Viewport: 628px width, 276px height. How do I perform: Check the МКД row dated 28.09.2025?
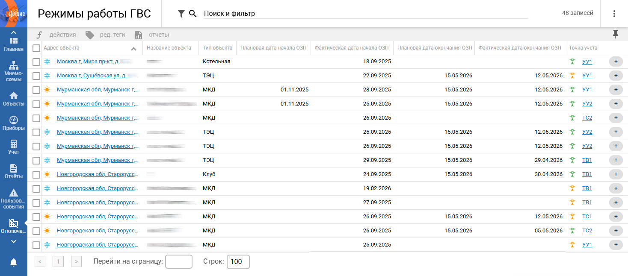point(36,90)
